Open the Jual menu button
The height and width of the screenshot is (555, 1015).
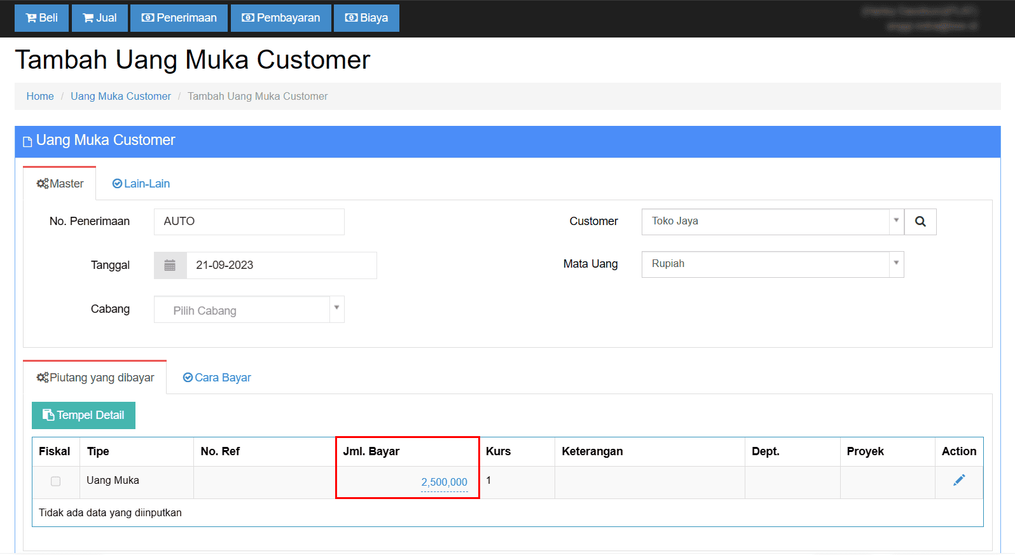point(100,18)
